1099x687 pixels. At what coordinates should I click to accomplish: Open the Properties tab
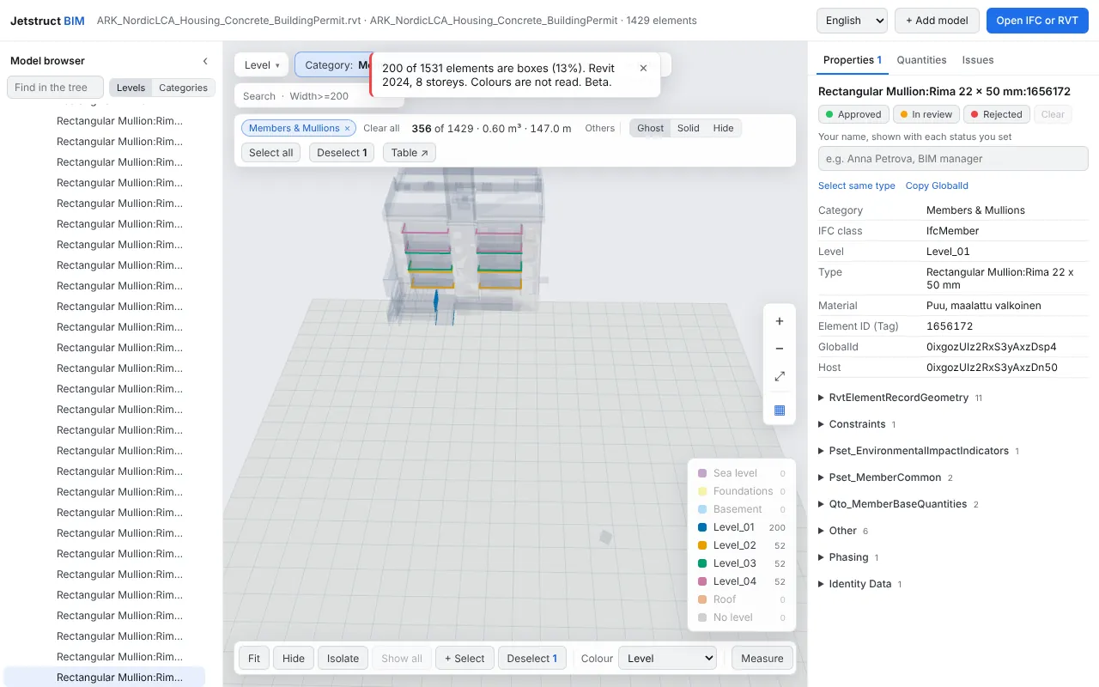tap(853, 60)
